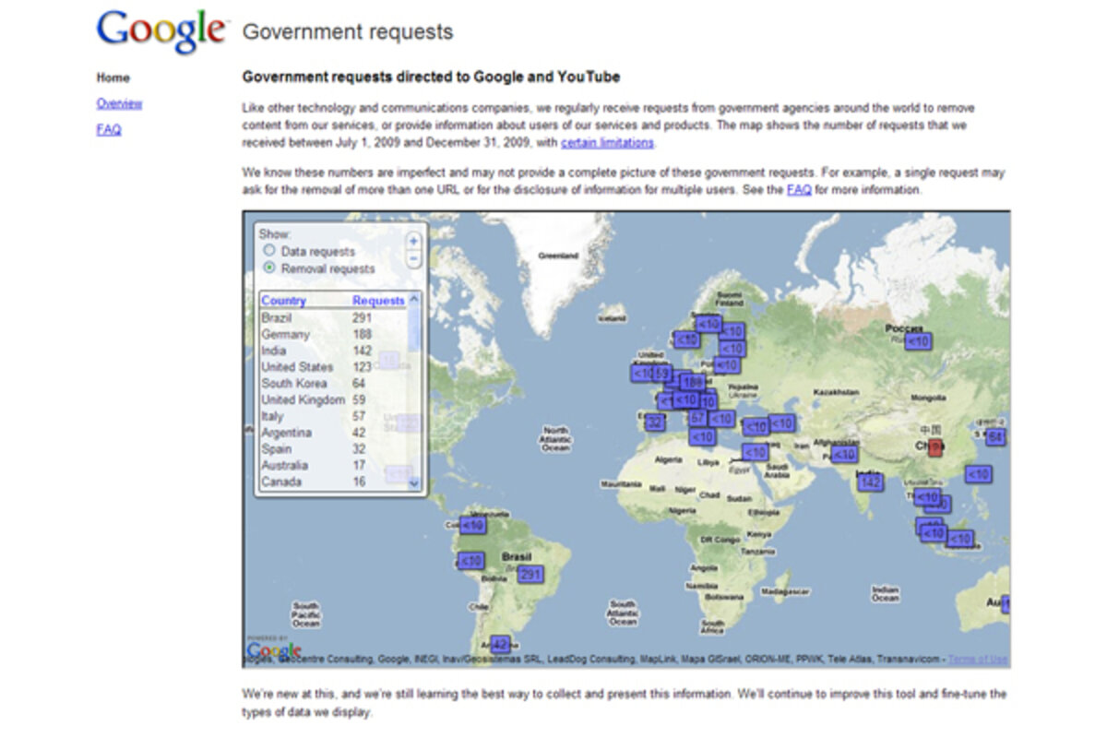Click the red China question mark marker

pyautogui.click(x=934, y=448)
